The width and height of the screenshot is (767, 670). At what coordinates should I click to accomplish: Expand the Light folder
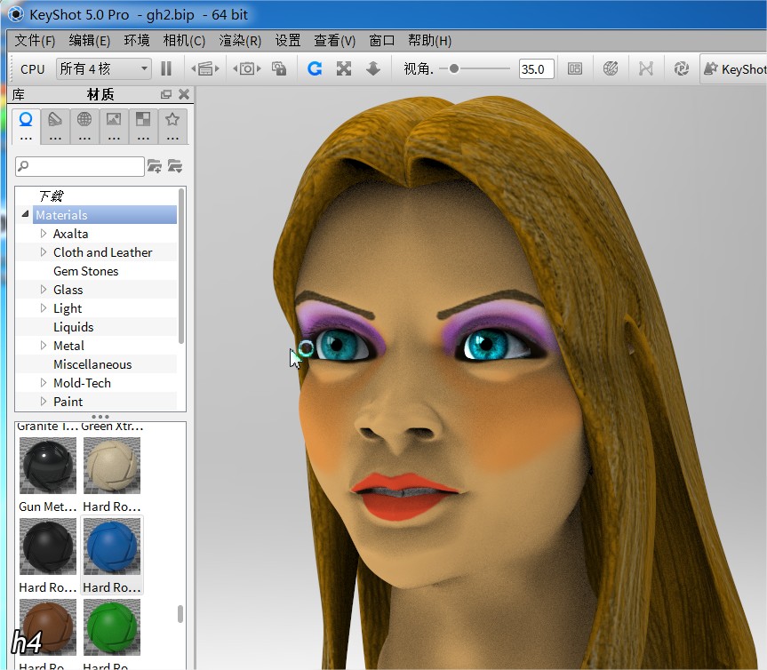point(44,308)
